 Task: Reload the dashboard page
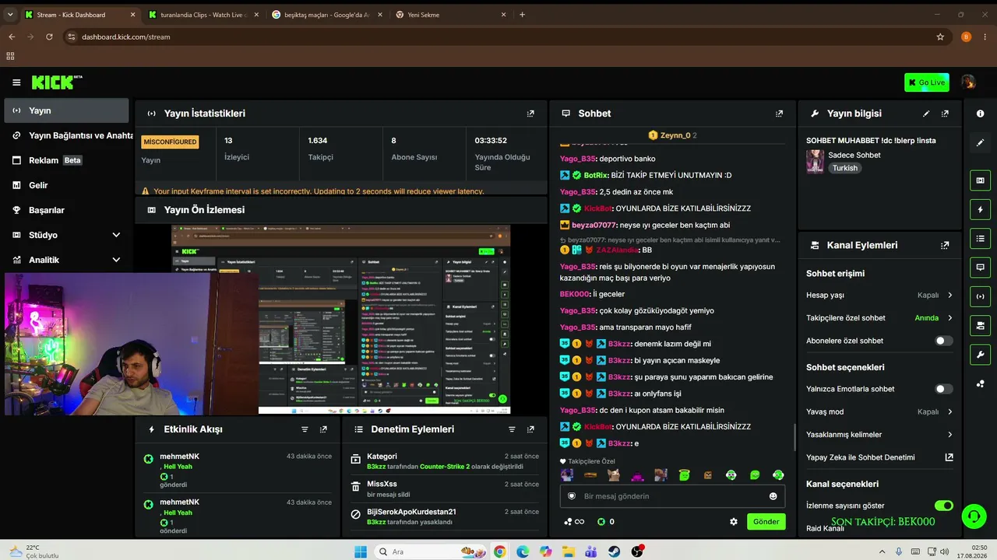[49, 37]
